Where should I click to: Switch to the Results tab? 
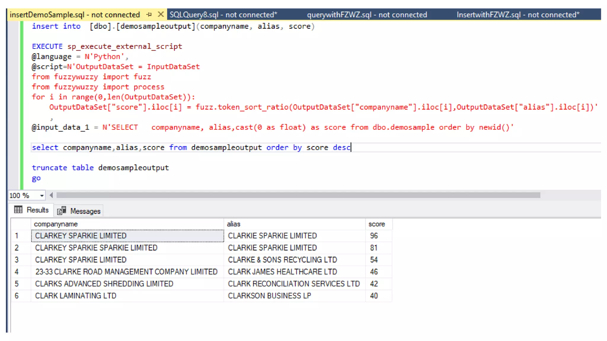(x=32, y=210)
